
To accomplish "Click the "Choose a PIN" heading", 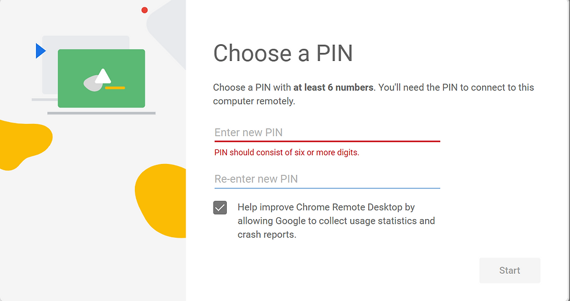I will (283, 53).
